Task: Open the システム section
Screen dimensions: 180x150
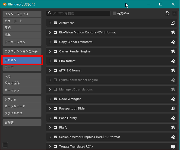Action: pyautogui.click(x=22, y=99)
